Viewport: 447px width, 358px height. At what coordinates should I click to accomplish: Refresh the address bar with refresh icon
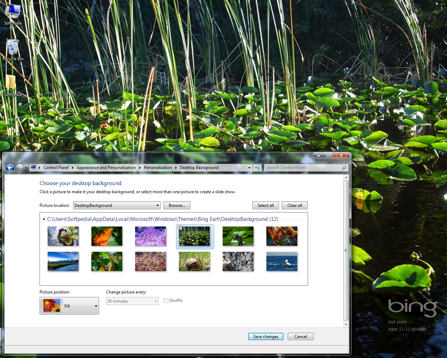click(x=257, y=168)
